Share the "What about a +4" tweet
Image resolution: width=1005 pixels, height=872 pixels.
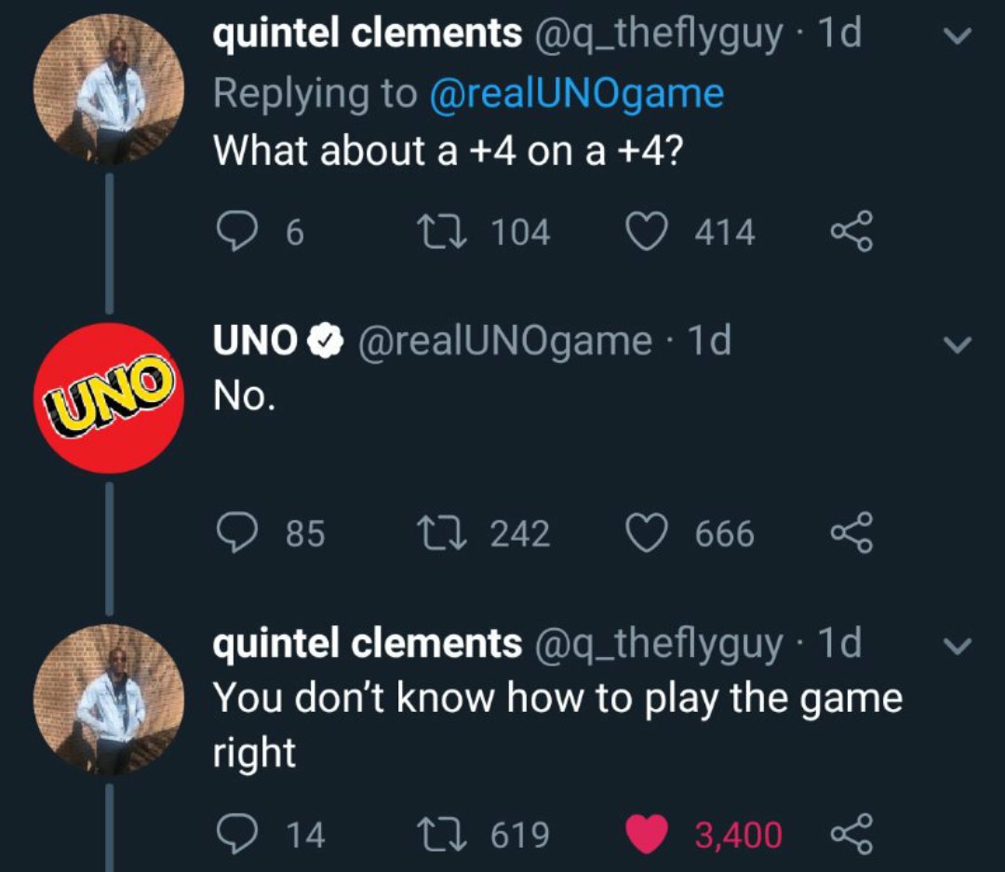(x=851, y=231)
